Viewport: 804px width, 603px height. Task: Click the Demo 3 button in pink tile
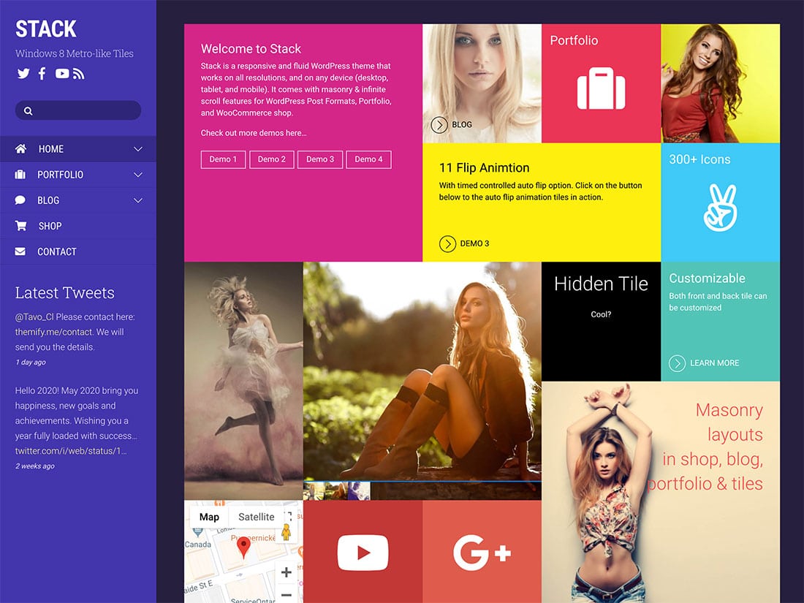[320, 159]
